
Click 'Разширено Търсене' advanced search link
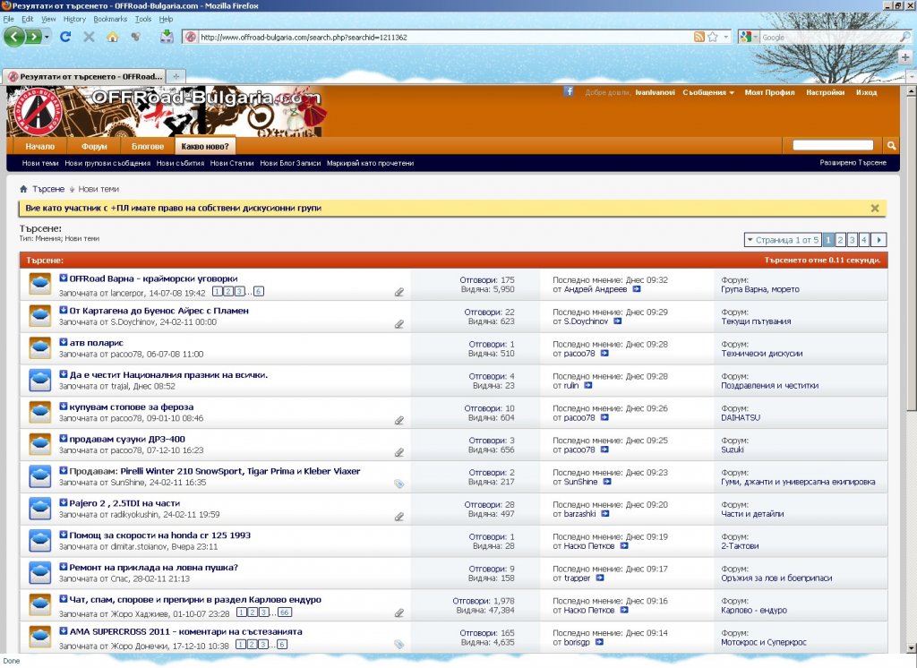[x=853, y=163]
